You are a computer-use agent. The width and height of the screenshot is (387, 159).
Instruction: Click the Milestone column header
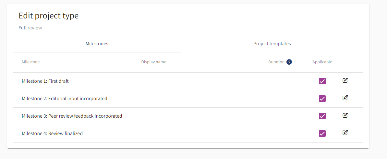click(x=30, y=62)
